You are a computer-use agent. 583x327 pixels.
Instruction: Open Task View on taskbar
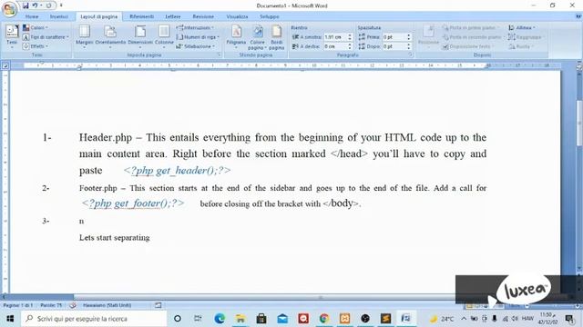click(x=198, y=319)
